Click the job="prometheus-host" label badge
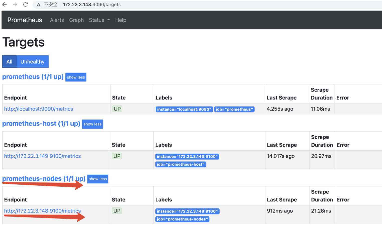The width and height of the screenshot is (382, 225). pyautogui.click(x=181, y=165)
